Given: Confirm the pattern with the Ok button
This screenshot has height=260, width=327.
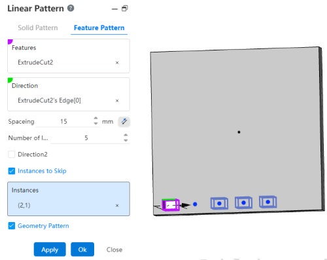Looking at the screenshot, I should (x=82, y=250).
